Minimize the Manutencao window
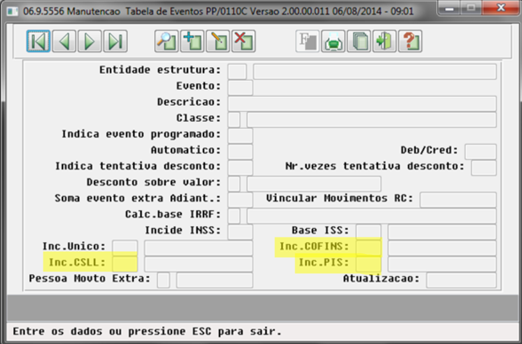The width and height of the screenshot is (522, 344). click(450, 8)
